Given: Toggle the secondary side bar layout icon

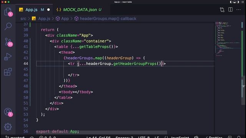Looking at the screenshot, I should click(238, 2).
